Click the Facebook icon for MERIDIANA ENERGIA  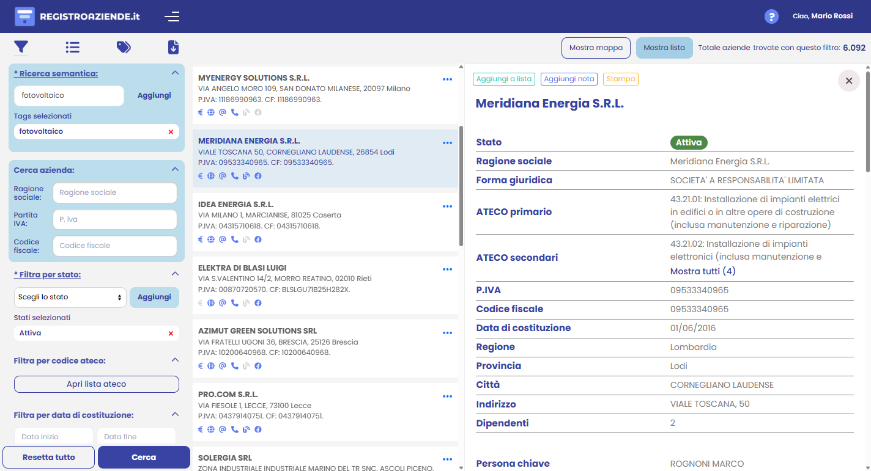[258, 176]
